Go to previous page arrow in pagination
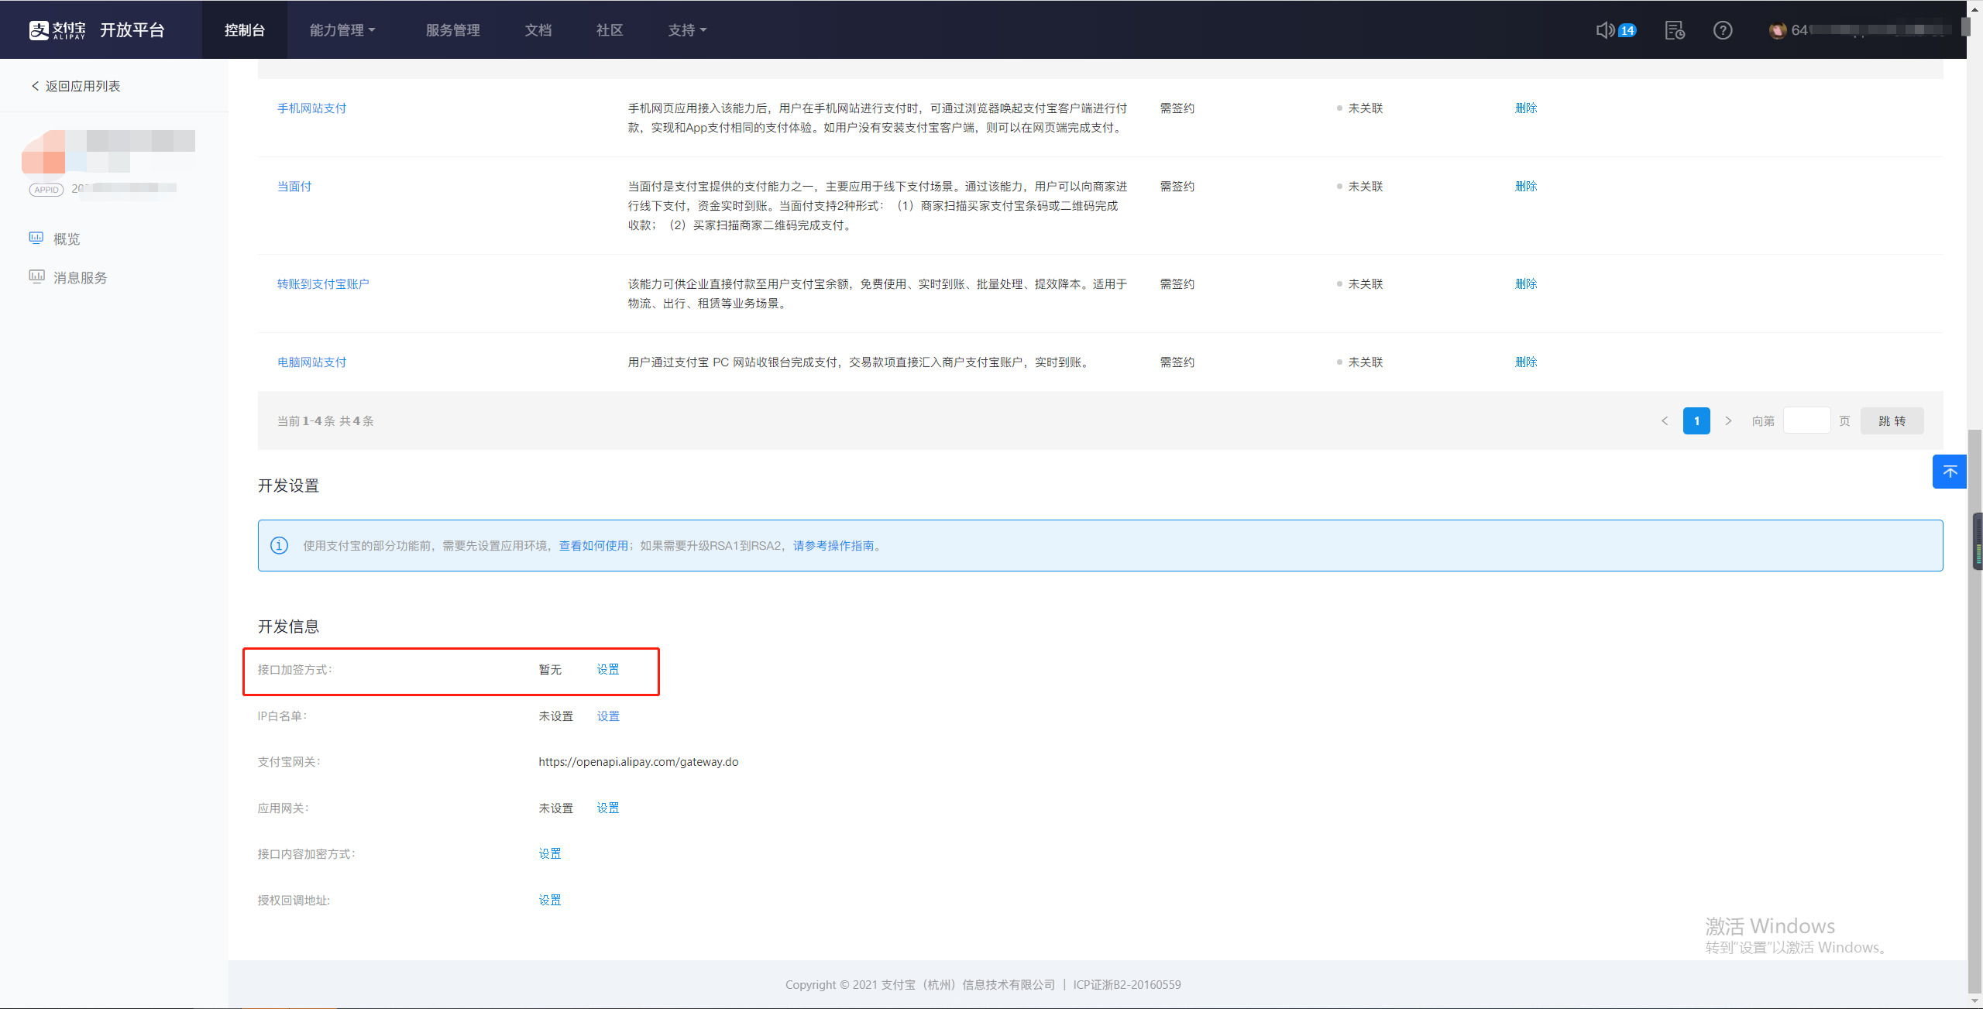Screen dimensions: 1983x1009 (1664, 420)
